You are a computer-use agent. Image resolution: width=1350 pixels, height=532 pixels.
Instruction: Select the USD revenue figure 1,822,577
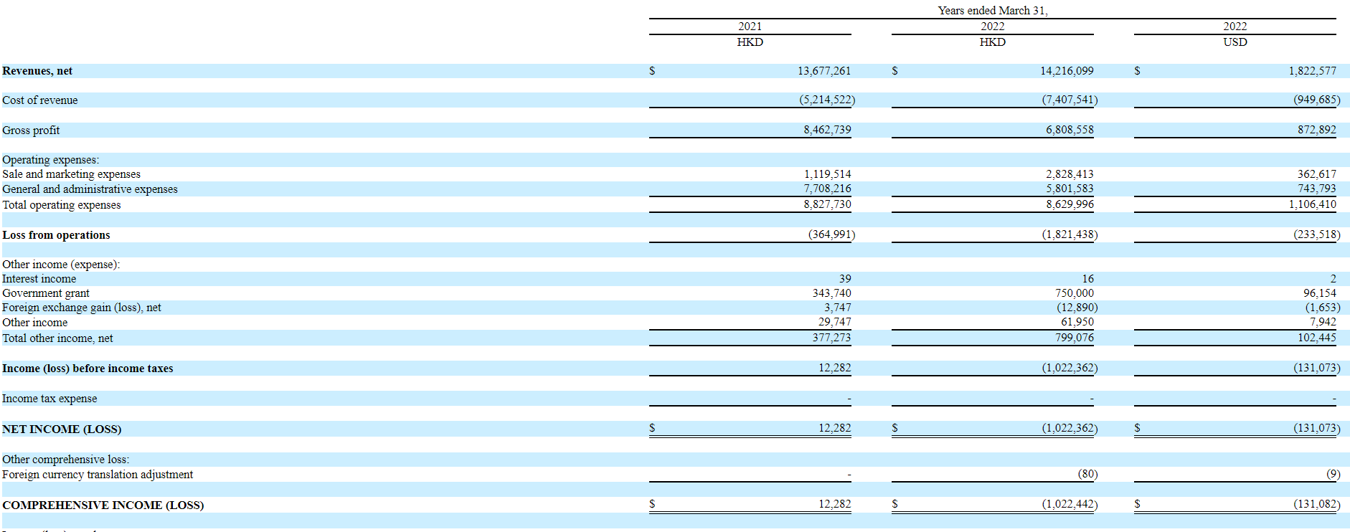(x=1312, y=71)
